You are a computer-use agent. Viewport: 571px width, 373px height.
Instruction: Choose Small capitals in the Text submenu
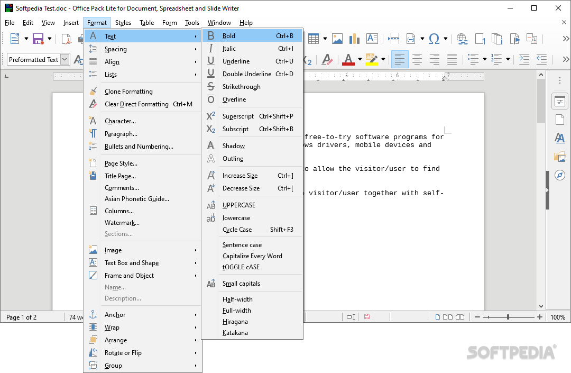(252, 284)
